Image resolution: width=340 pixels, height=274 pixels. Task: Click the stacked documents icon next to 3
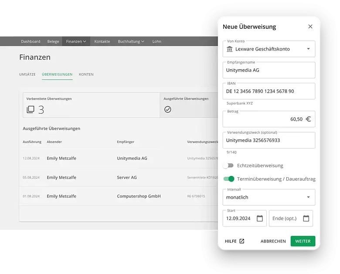tap(31, 109)
